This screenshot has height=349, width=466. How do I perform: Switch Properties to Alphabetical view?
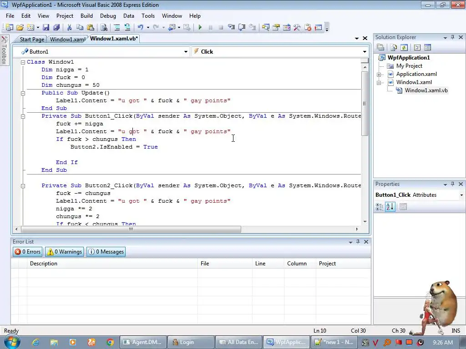tap(390, 207)
